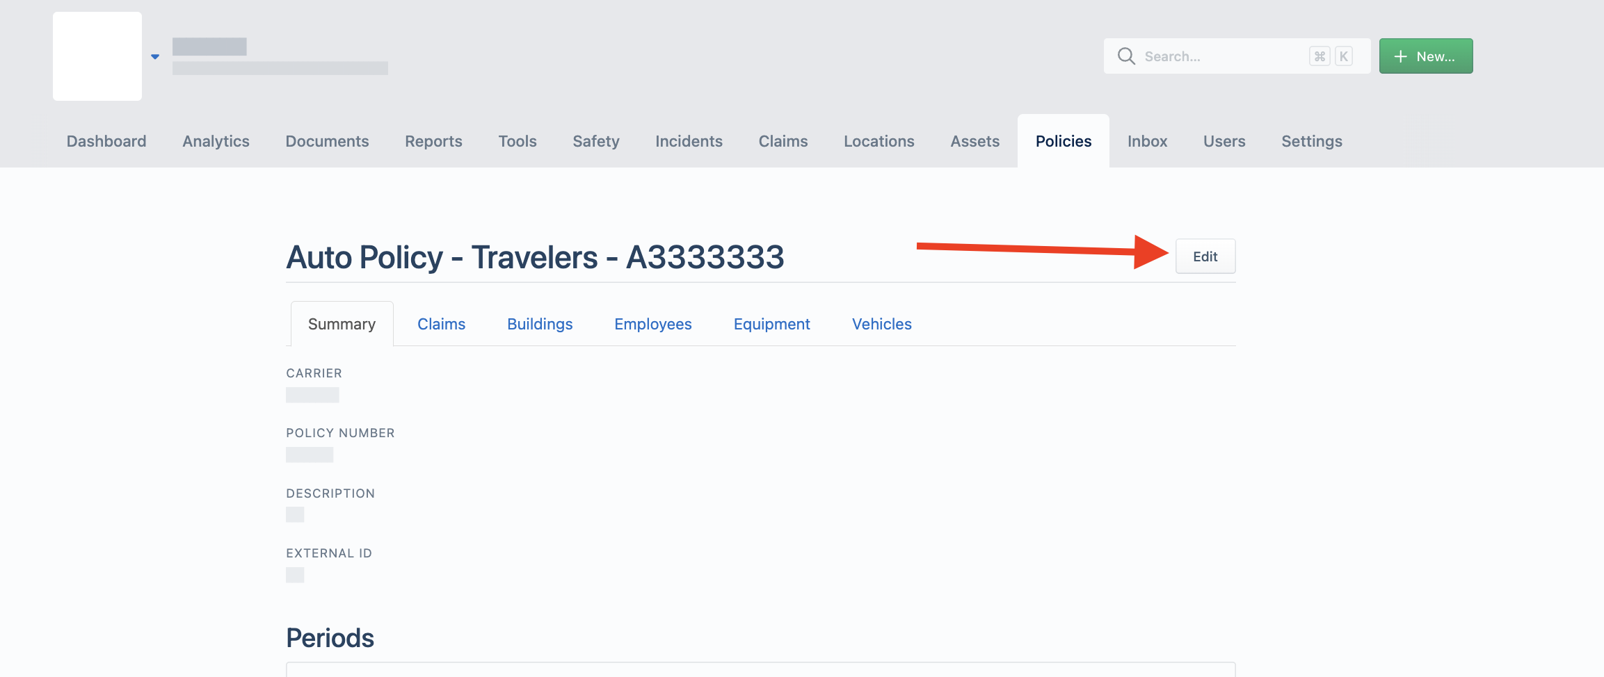Viewport: 1604px width, 677px height.
Task: Open the Tools nav tab
Action: pyautogui.click(x=518, y=141)
